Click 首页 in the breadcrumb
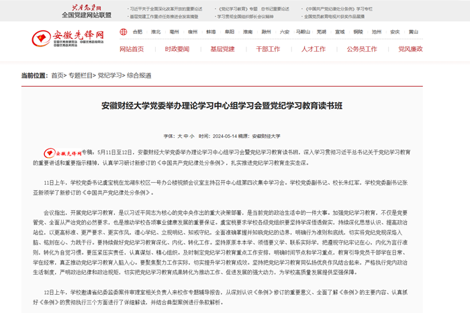The height and width of the screenshot is (313, 470). click(x=57, y=76)
